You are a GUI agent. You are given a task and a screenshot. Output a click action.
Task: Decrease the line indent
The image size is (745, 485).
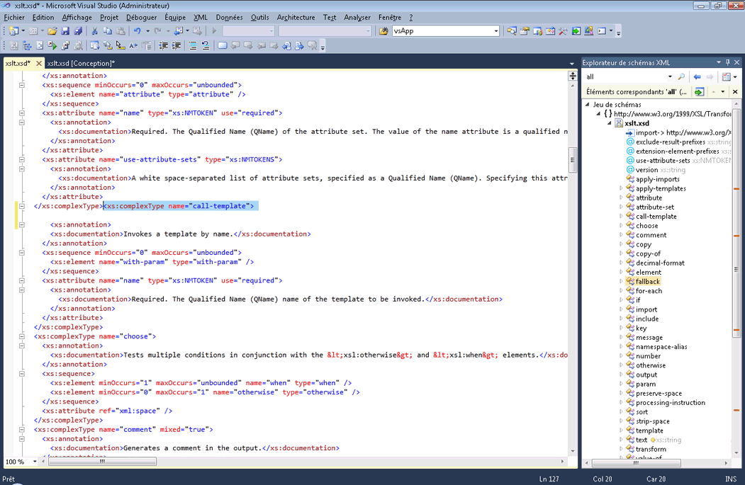click(164, 46)
